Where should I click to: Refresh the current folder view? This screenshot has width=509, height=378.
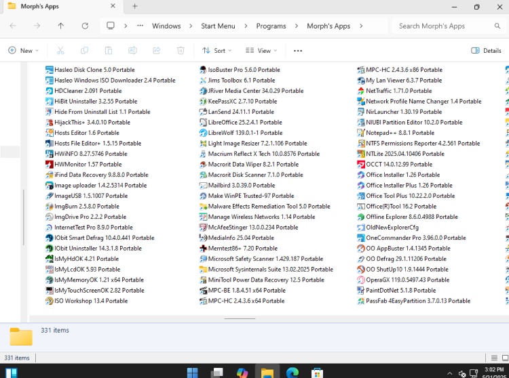click(x=85, y=26)
